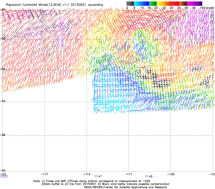This screenshot has height=189, width=215.
Task: Click the 13:22 purple time label
Action: tap(4, 176)
